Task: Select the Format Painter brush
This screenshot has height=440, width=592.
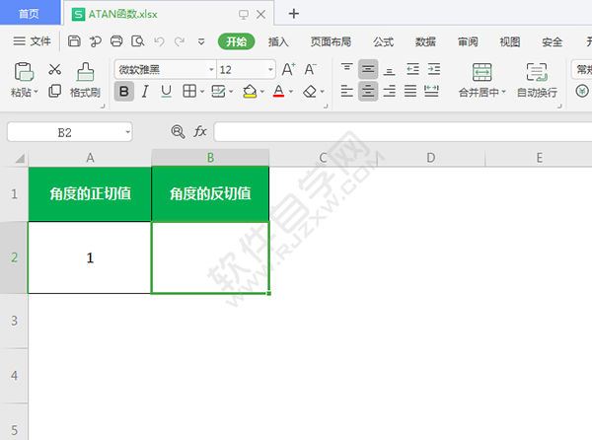Action: point(85,72)
